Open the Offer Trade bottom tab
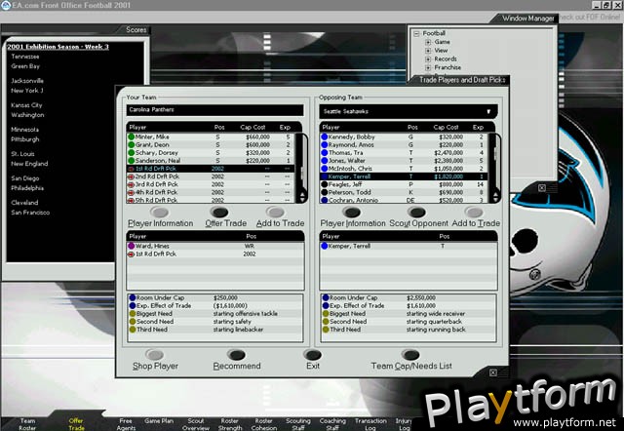Screen dimensions: 624x431 (x=76, y=424)
